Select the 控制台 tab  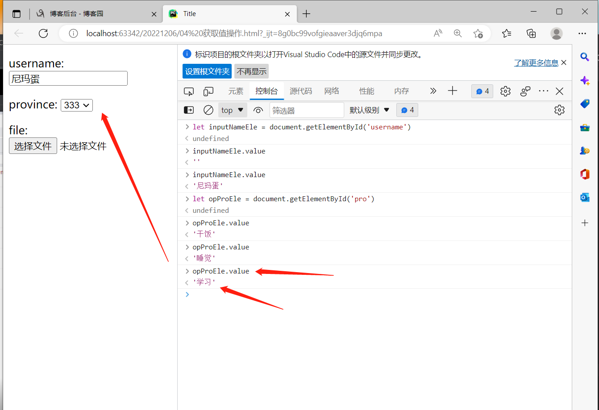point(266,91)
